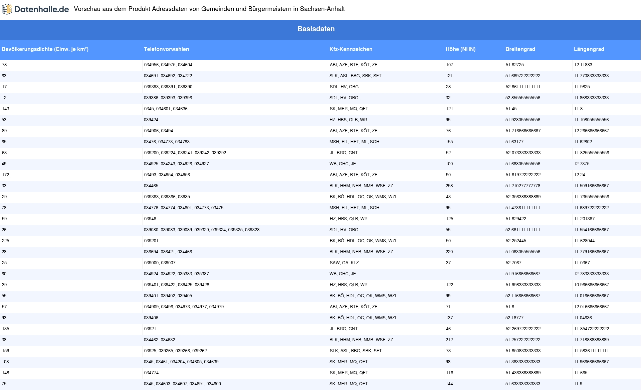Click the Längengrad column header
The height and width of the screenshot is (390, 641).
[589, 49]
